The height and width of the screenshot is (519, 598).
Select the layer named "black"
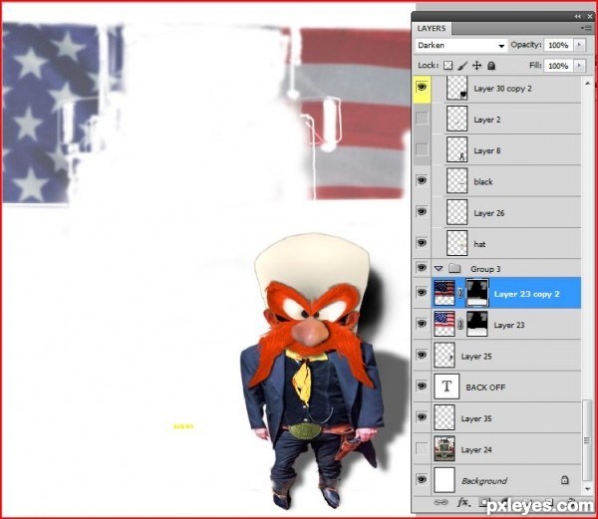483,181
